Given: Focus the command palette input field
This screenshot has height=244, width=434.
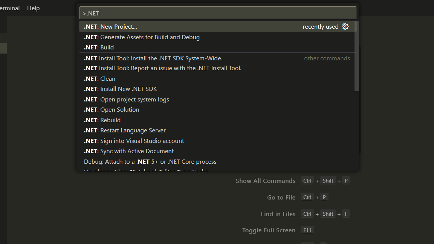Looking at the screenshot, I should [x=218, y=13].
